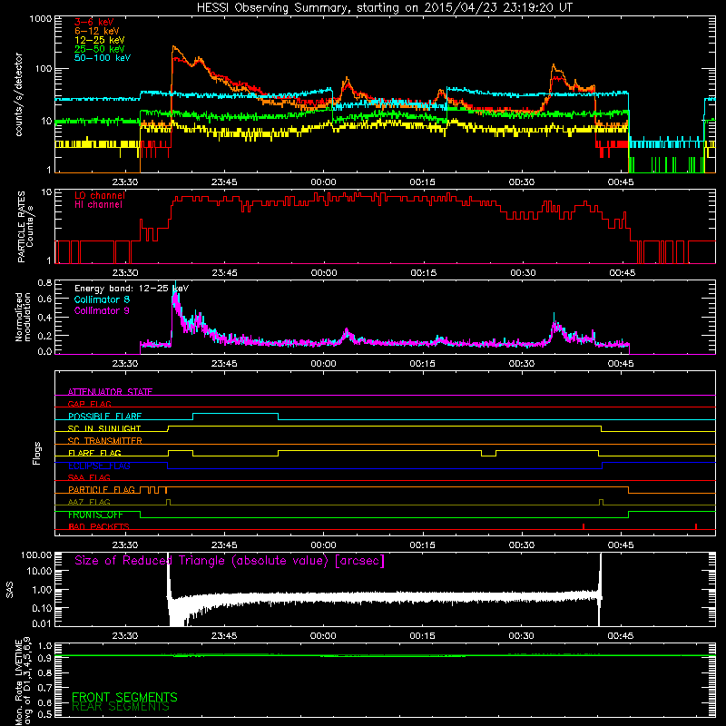Viewport: 726px width, 726px height.
Task: Click the ECLIPSE_FLAG label
Action: click(x=99, y=466)
